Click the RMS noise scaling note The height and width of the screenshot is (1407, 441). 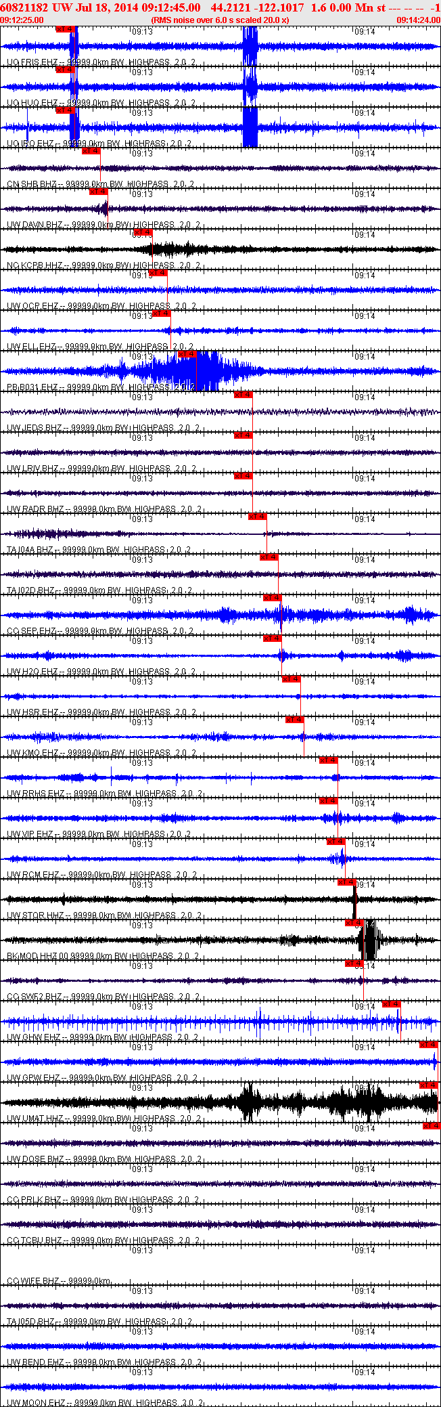click(220, 20)
